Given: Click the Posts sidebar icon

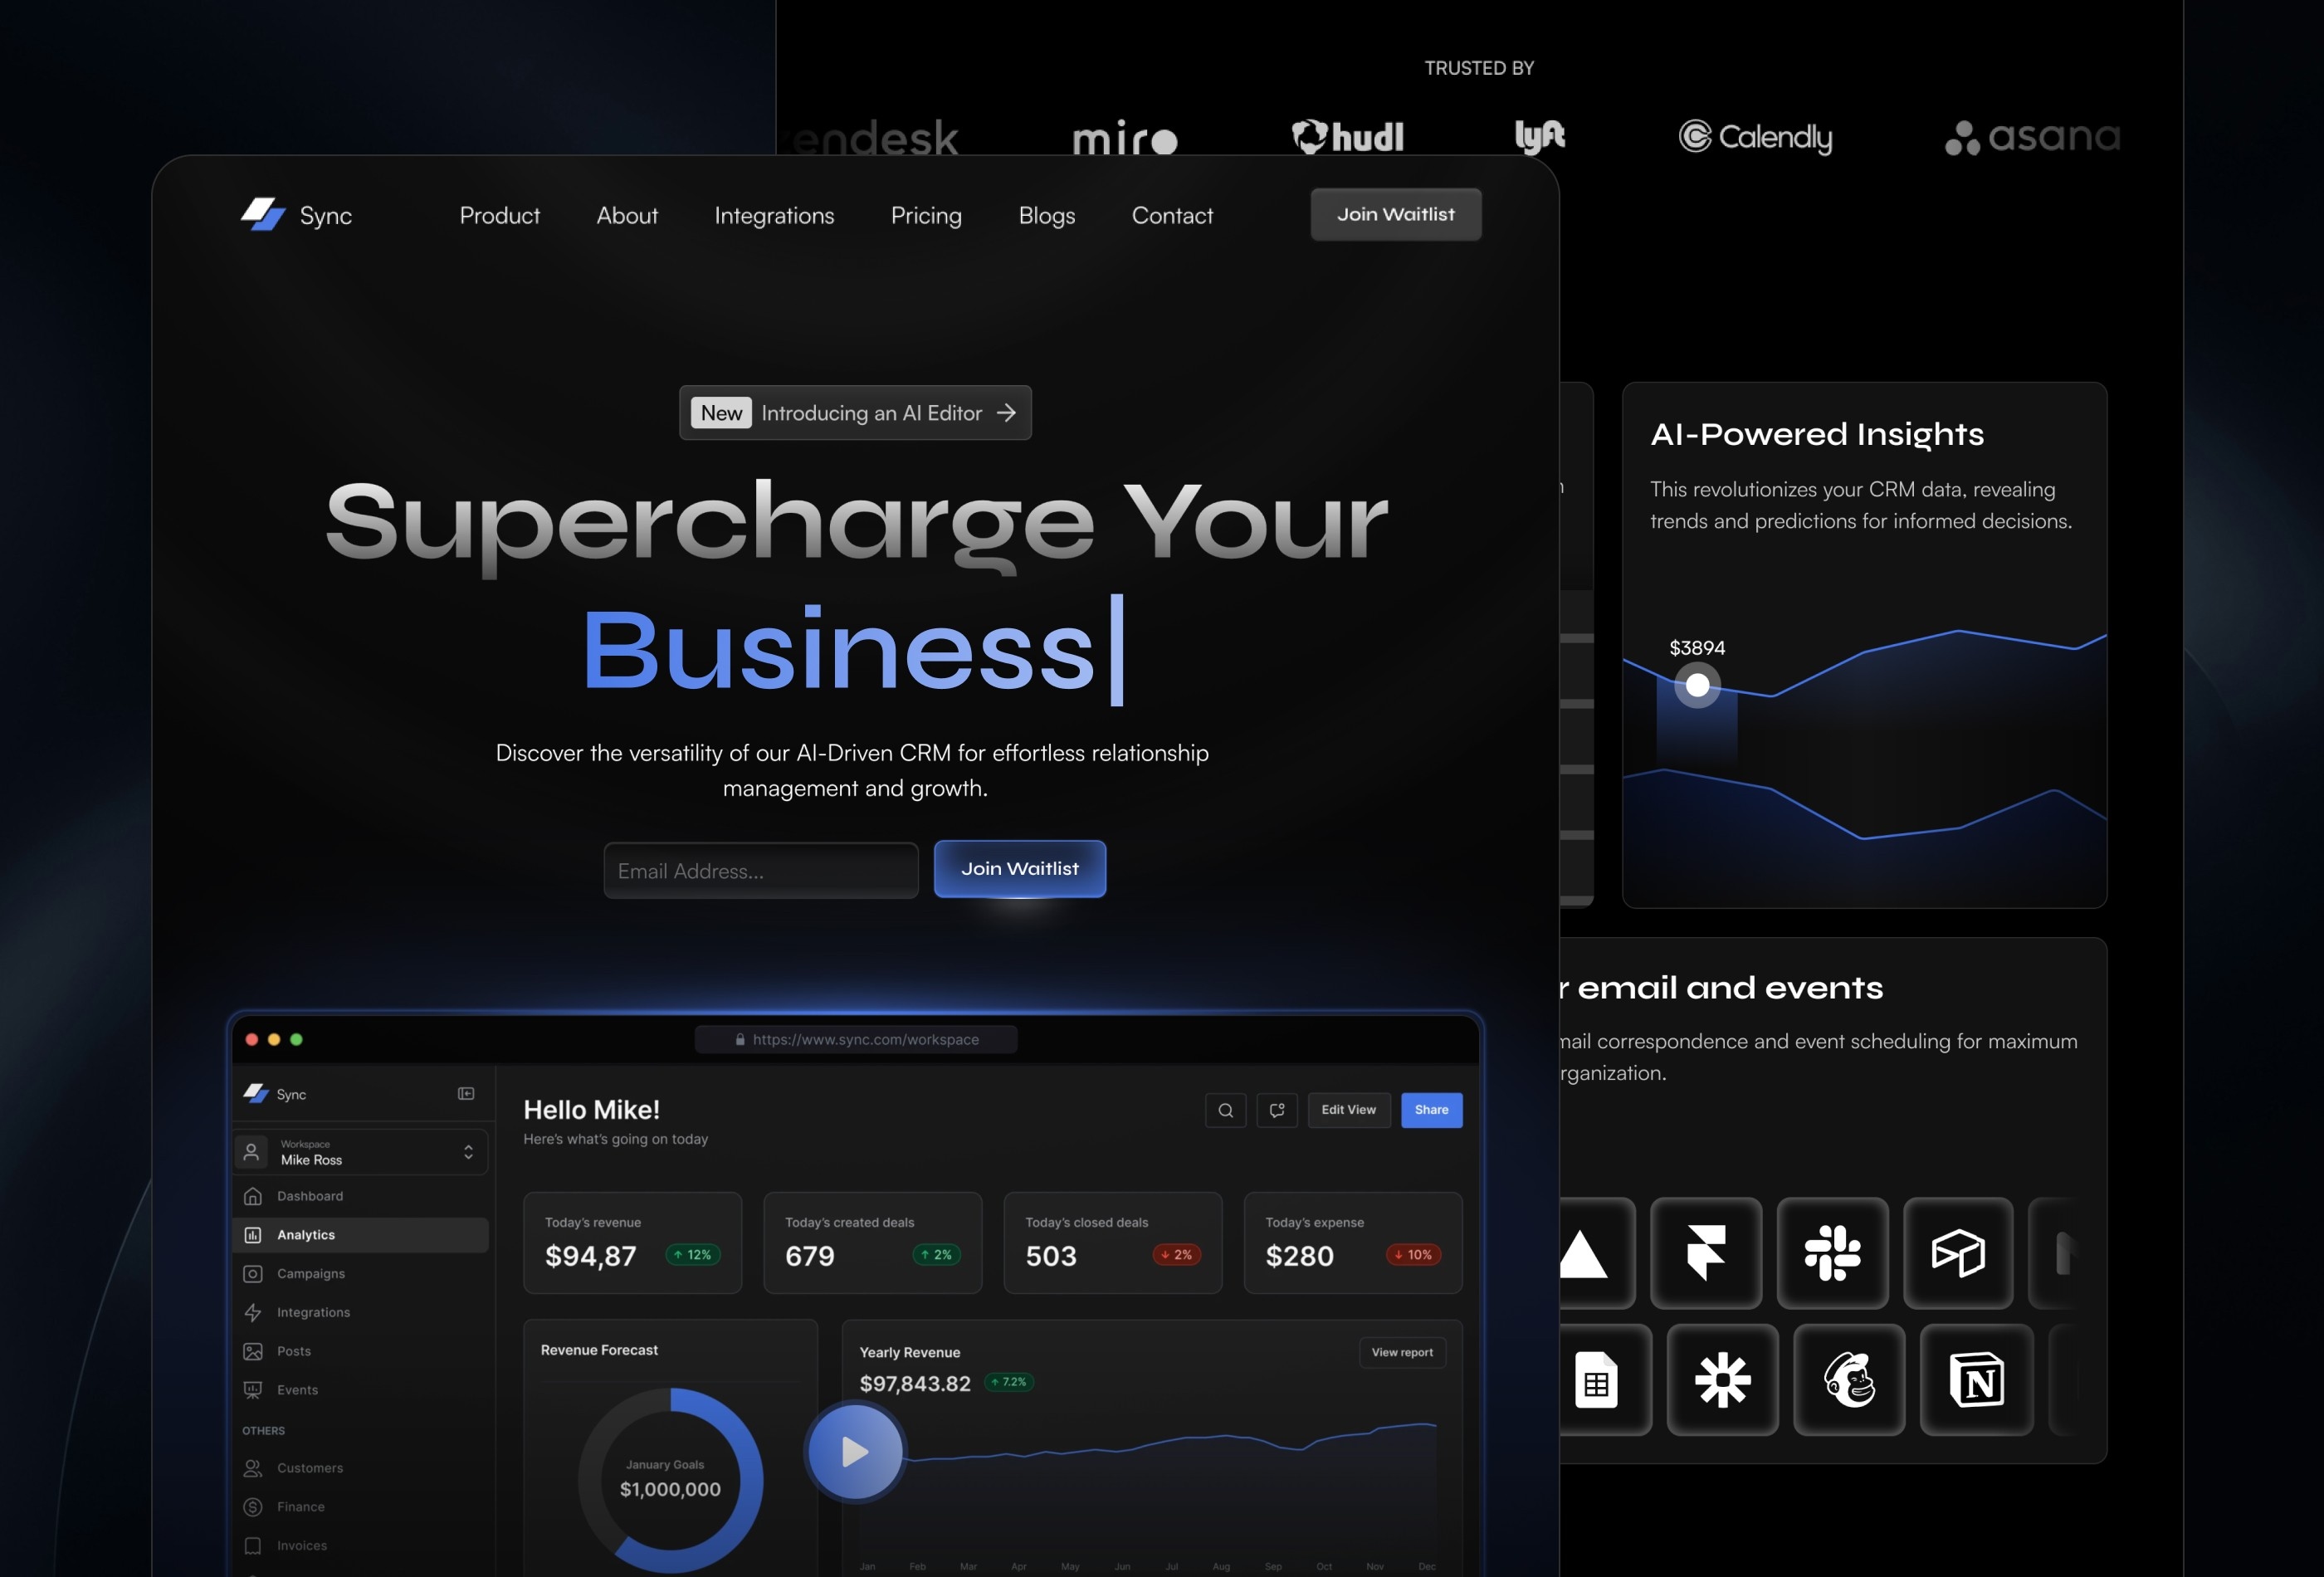Looking at the screenshot, I should (251, 1350).
